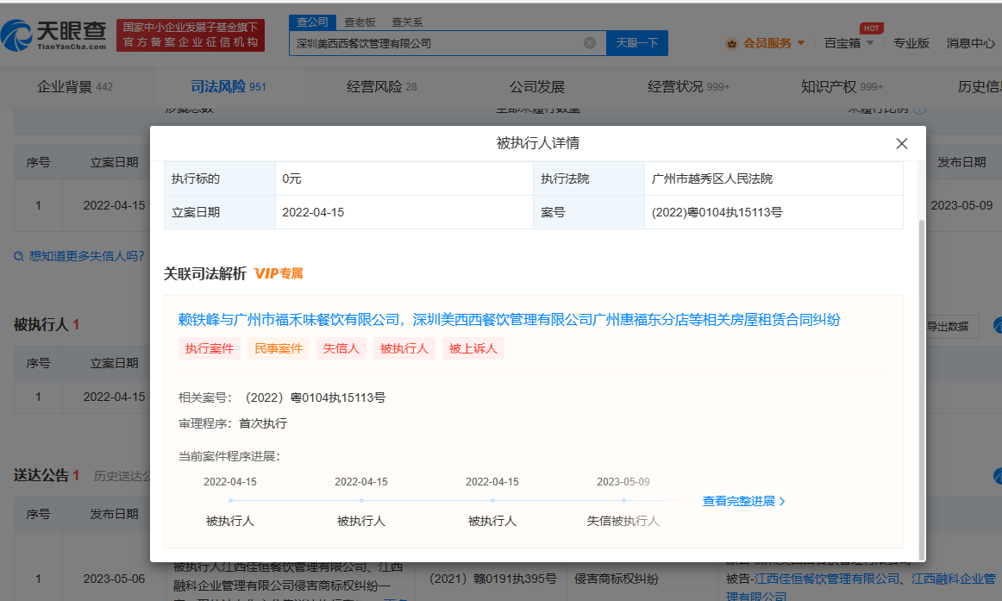This screenshot has height=601, width=1002.
Task: Click 查看完整进展 link
Action: click(x=744, y=501)
